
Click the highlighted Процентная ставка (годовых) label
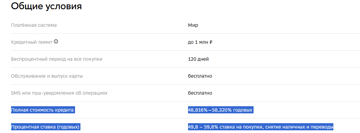tap(45, 127)
